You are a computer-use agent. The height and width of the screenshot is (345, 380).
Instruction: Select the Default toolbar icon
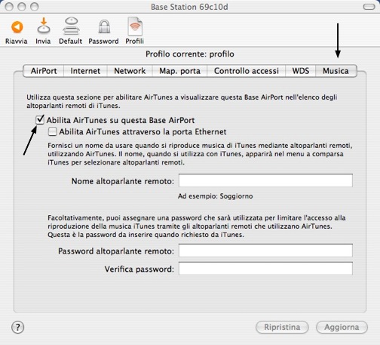[71, 26]
